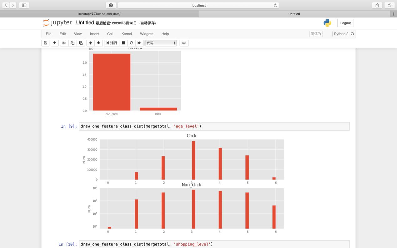
Task: Click the localhost address bar
Action: (198, 5)
